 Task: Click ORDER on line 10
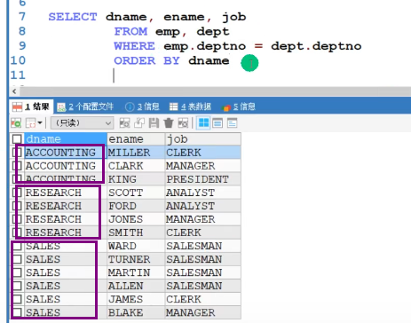[x=134, y=60]
